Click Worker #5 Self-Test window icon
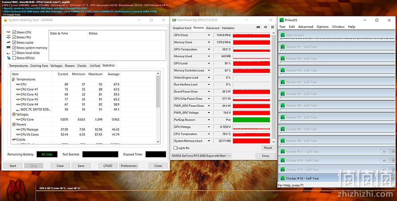The image size is (397, 201). [282, 94]
